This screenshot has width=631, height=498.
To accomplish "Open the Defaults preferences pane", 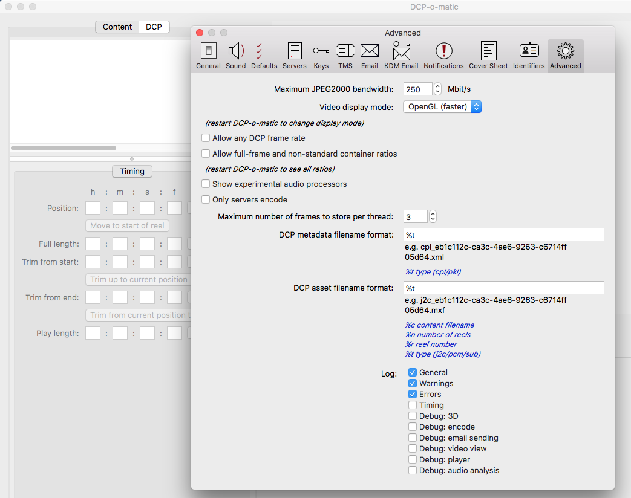I will (264, 56).
